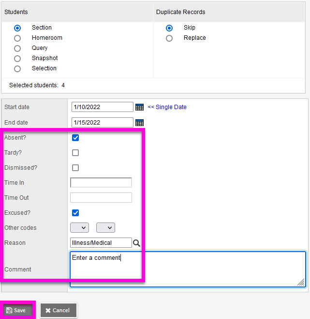310x319 pixels.
Task: Uncheck the Excused? checkbox
Action: (75, 213)
